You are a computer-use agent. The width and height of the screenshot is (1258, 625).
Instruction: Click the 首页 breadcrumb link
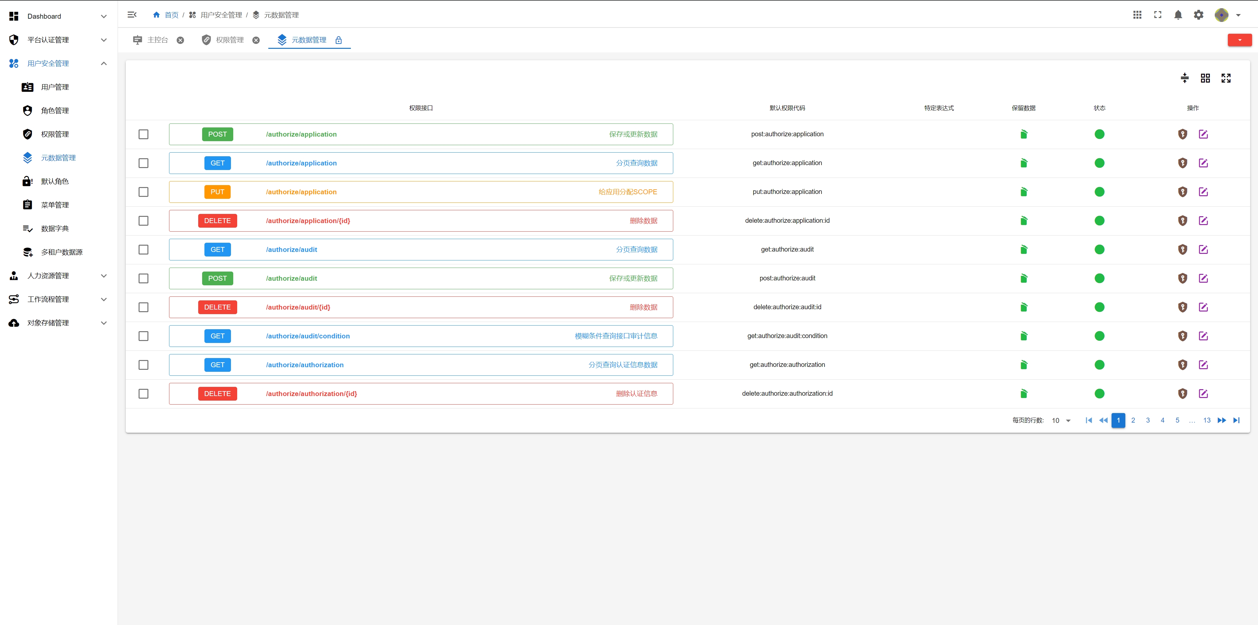click(x=171, y=15)
